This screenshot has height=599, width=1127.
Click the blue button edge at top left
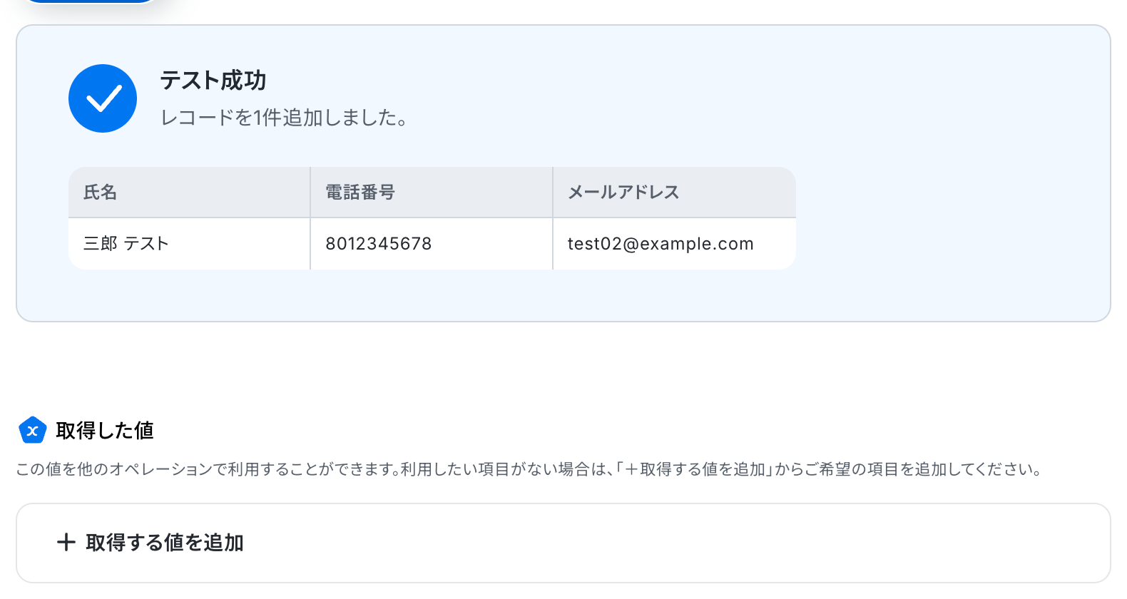[89, 2]
